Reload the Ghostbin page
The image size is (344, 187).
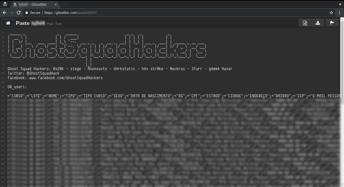[x=19, y=13]
